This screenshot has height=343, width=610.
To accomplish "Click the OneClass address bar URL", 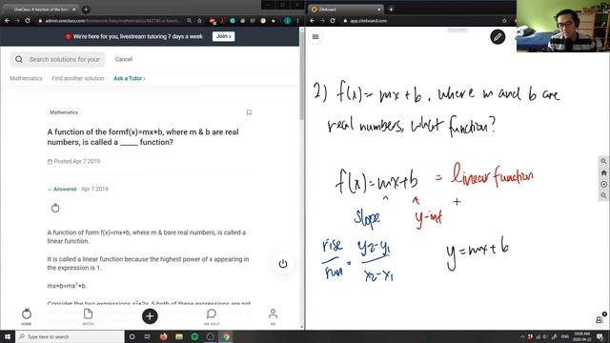I will (112, 21).
